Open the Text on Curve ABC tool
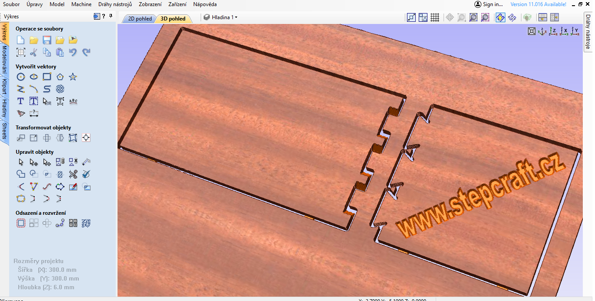 tap(73, 101)
